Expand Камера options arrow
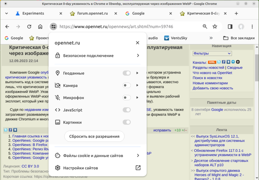 coord(137,85)
